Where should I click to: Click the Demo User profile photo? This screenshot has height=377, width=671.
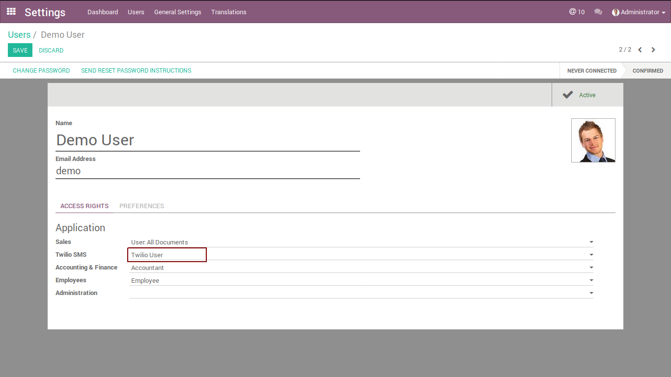593,140
